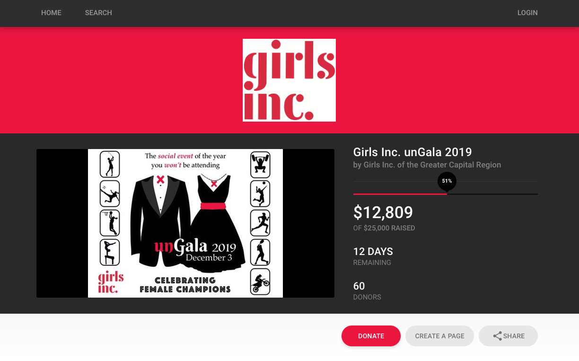Image resolution: width=579 pixels, height=361 pixels.
Task: Click the Girls Inc. logo in banner
Action: click(289, 80)
